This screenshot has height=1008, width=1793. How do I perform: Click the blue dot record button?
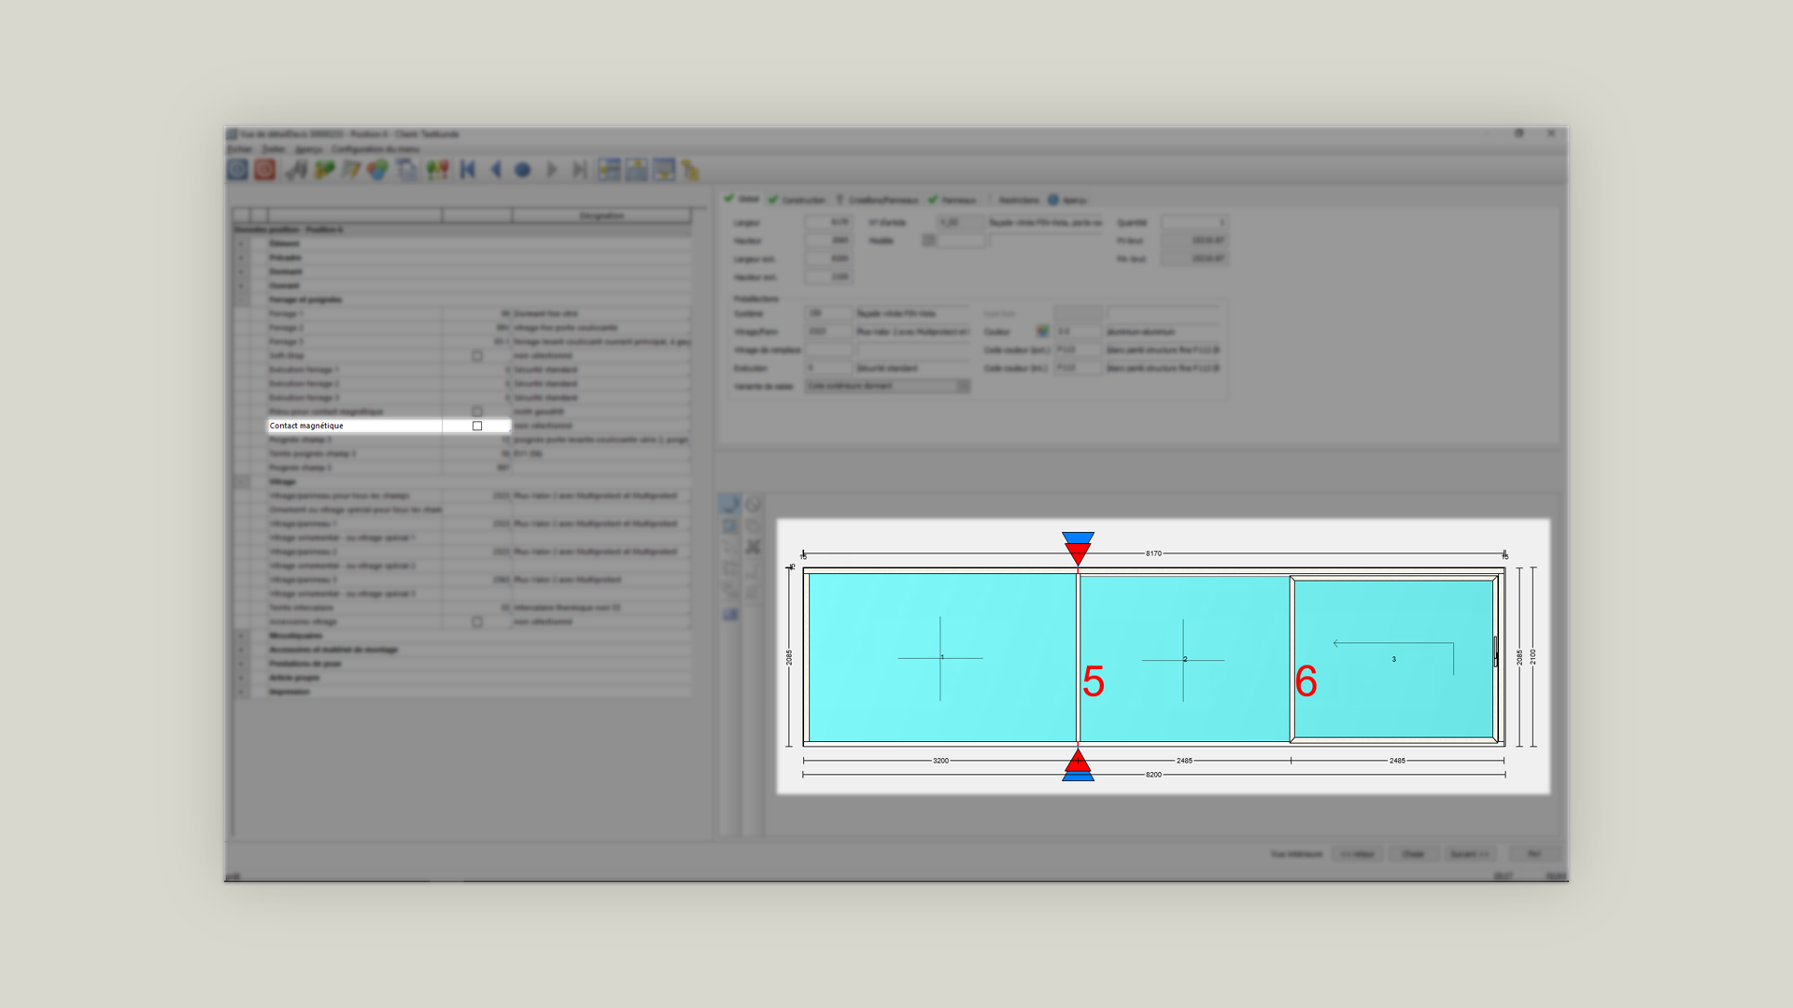click(x=523, y=170)
